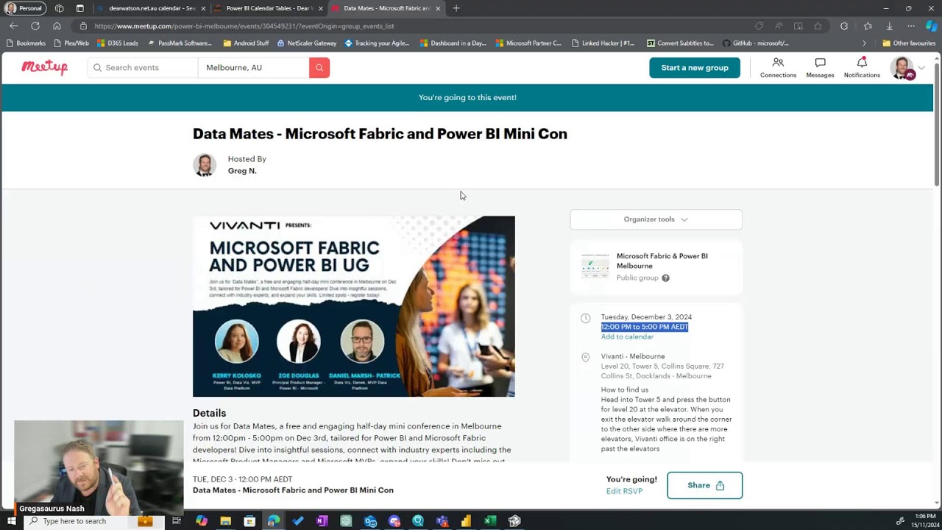The height and width of the screenshot is (530, 942).
Task: Open the Personal profile switcher
Action: (25, 8)
